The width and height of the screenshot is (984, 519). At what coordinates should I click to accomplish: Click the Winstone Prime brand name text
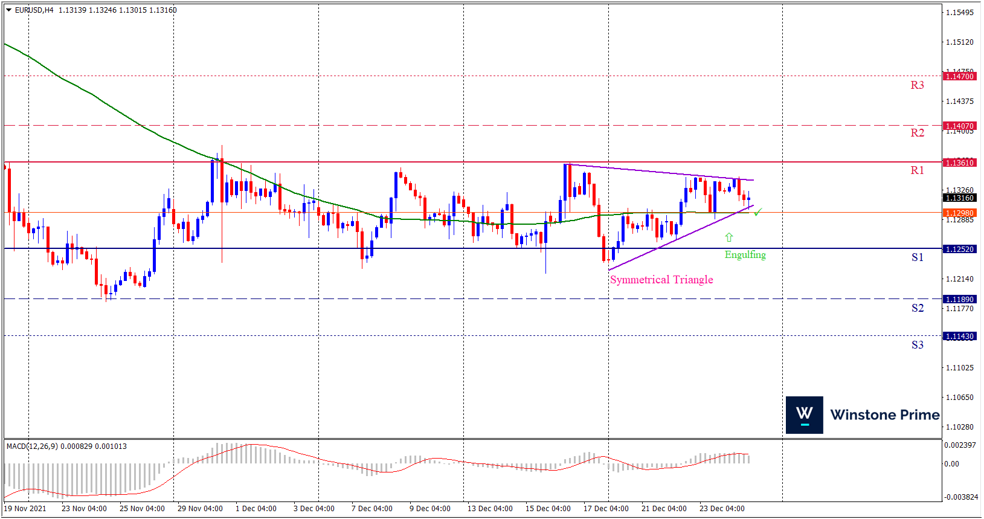coord(885,415)
